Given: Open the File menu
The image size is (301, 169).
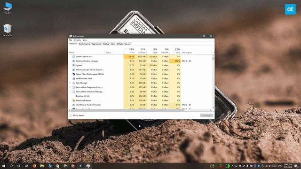Looking at the screenshot, I should (71, 40).
